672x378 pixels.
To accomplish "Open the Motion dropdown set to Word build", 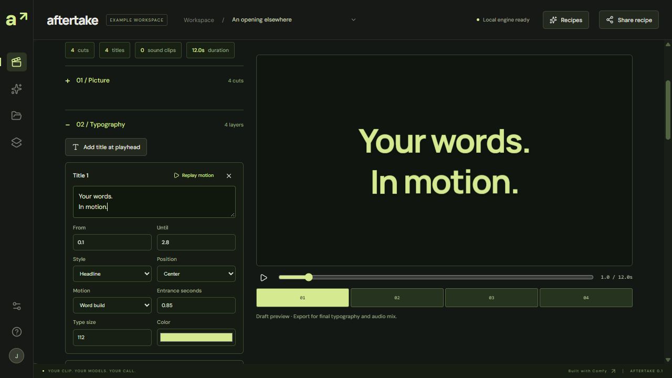I will 112,305.
